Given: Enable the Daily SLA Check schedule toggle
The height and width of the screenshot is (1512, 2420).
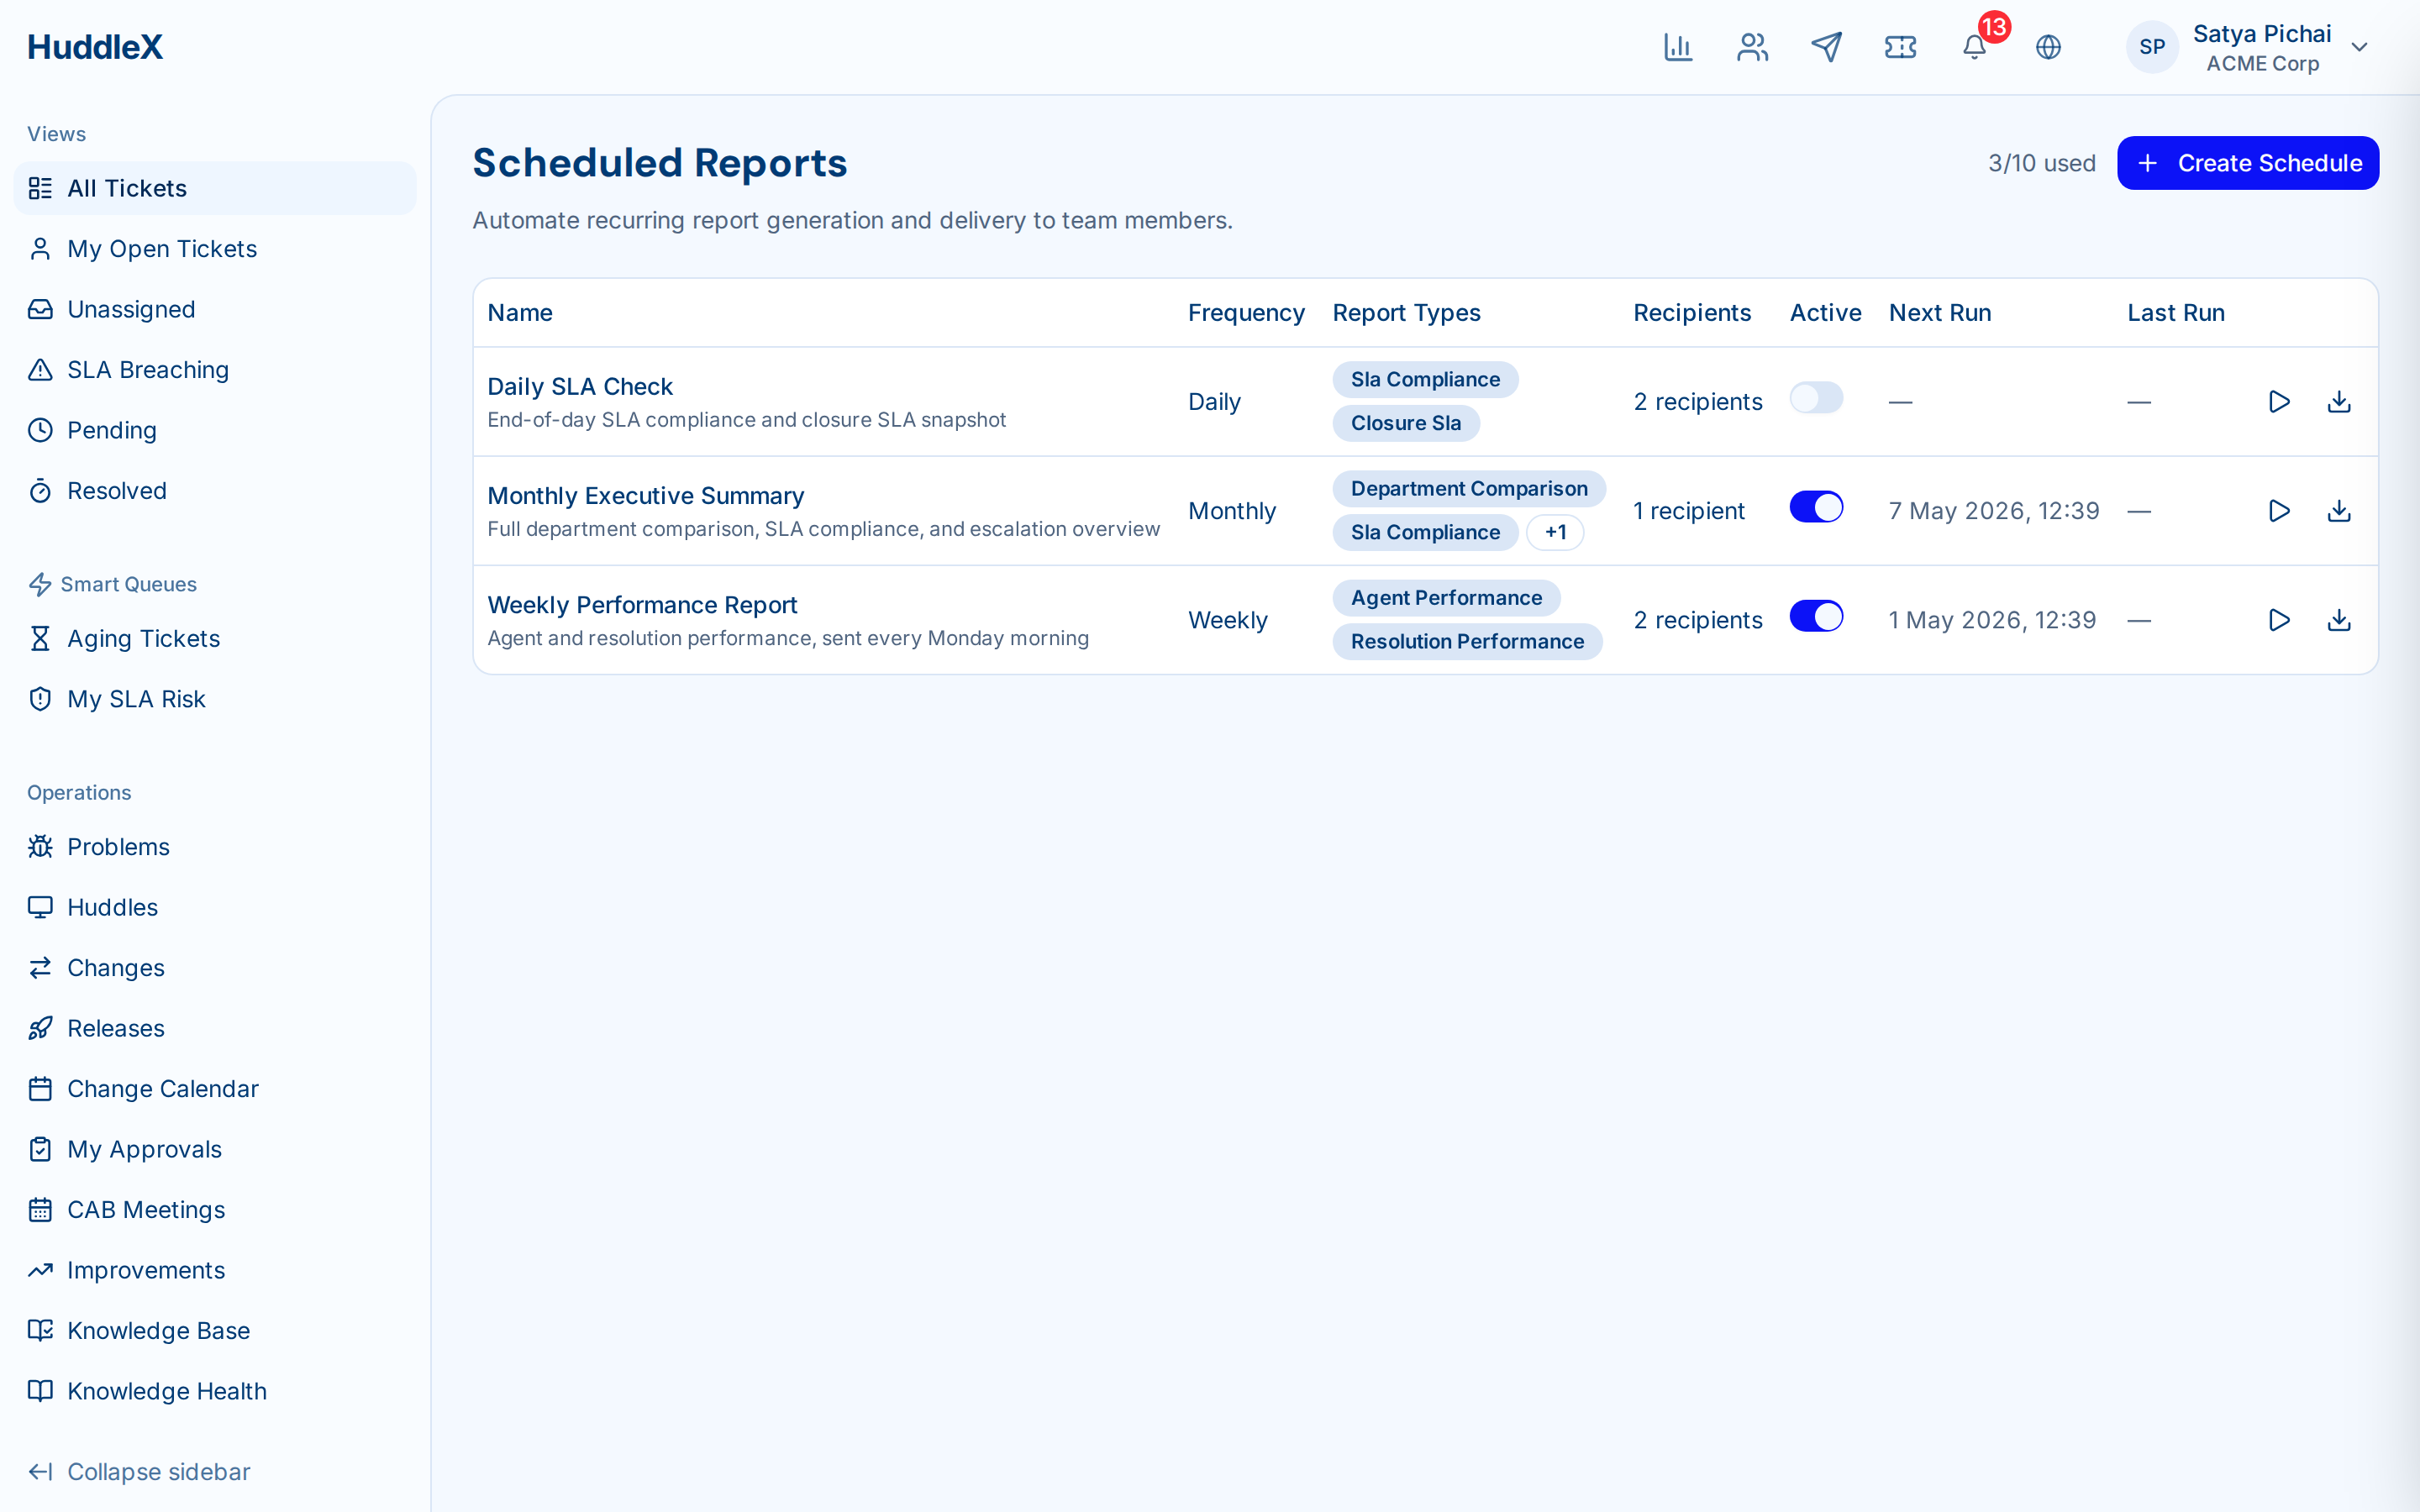Looking at the screenshot, I should point(1816,398).
